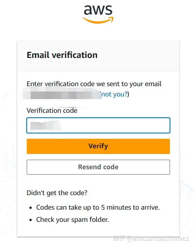Click the "Codes can take up to 5 minutes" line
Viewport: 194px width, 247px height.
point(98,207)
